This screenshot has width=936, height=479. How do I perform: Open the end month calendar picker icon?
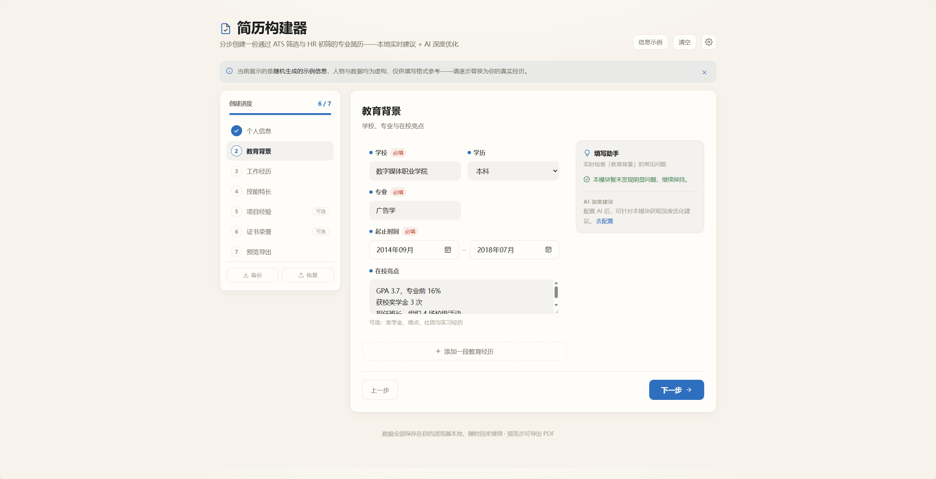coord(548,250)
